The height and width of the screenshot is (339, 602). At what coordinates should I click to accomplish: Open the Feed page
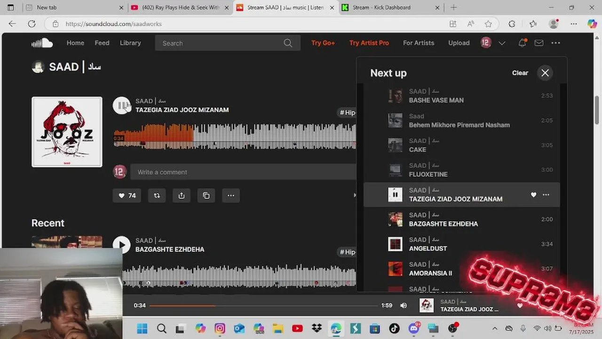[x=102, y=43]
